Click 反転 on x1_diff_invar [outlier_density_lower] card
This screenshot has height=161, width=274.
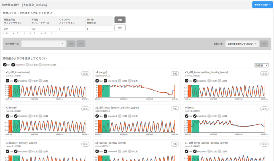[264, 144]
